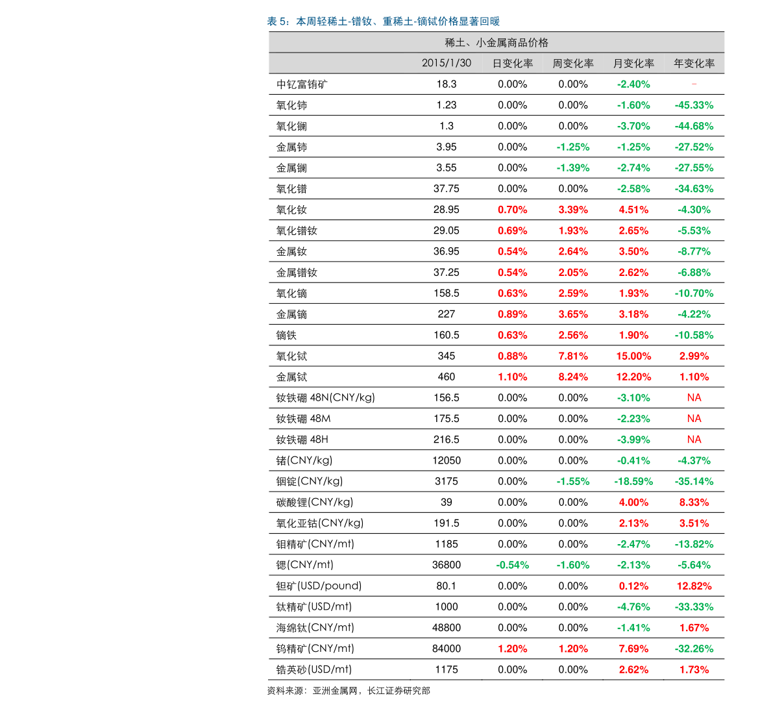Viewport: 773px width, 709px height.
Task: Click the monthly change -18.59% for 铟锭
Action: coord(633,481)
